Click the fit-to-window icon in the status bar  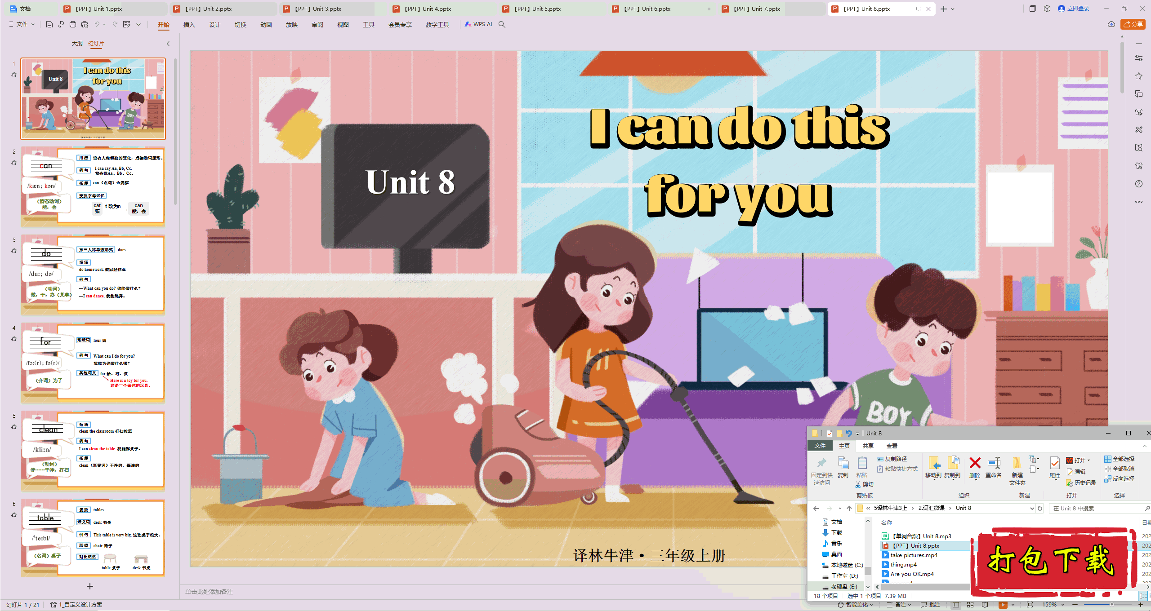(x=1030, y=605)
